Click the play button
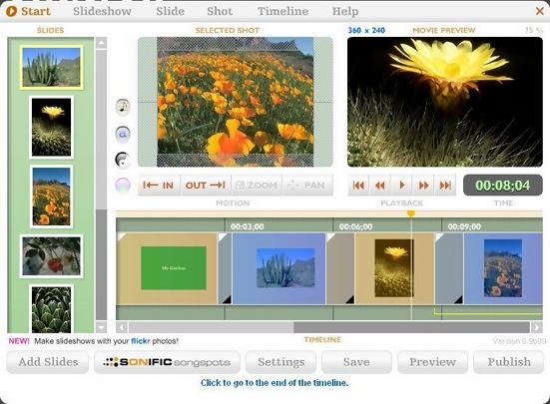Screen dimensions: 550x404 tap(402, 185)
